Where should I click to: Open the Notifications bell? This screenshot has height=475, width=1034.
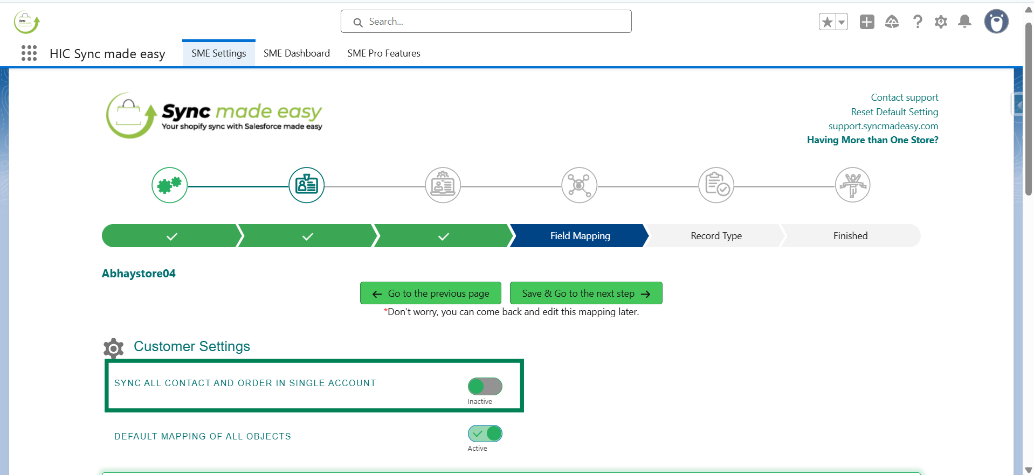click(964, 22)
